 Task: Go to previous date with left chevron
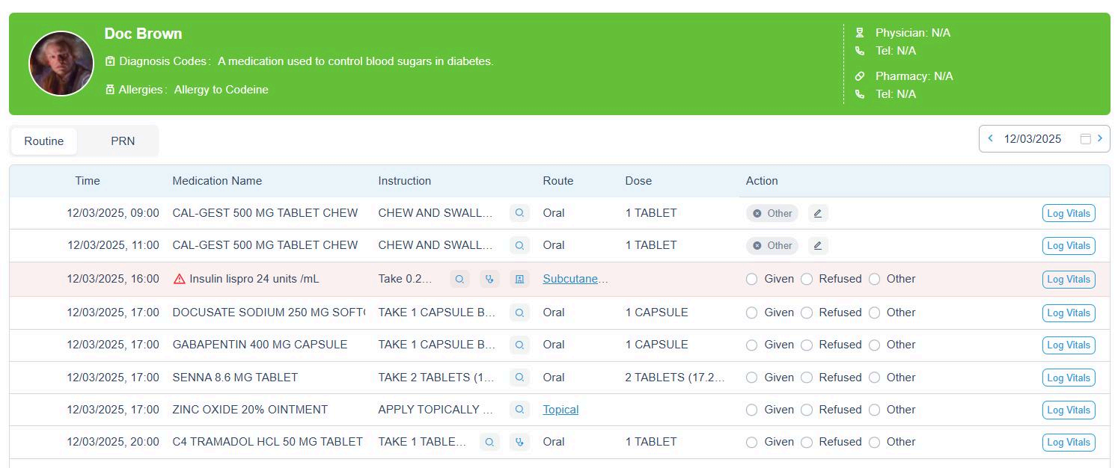click(991, 138)
